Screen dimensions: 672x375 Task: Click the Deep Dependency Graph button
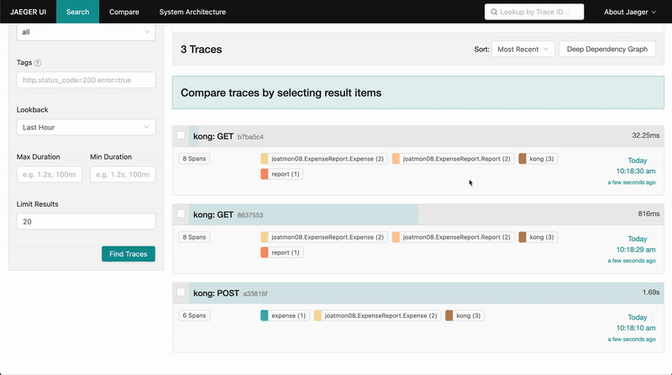606,50
